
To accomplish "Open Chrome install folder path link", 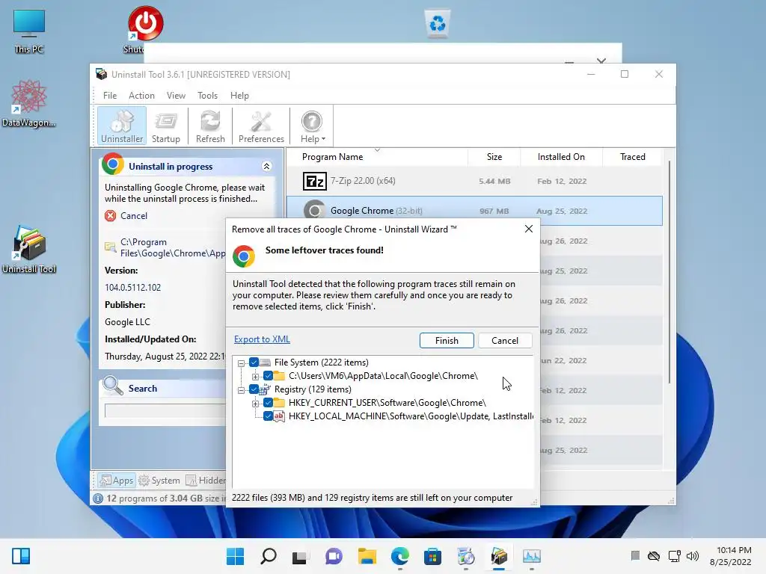I will 173,247.
